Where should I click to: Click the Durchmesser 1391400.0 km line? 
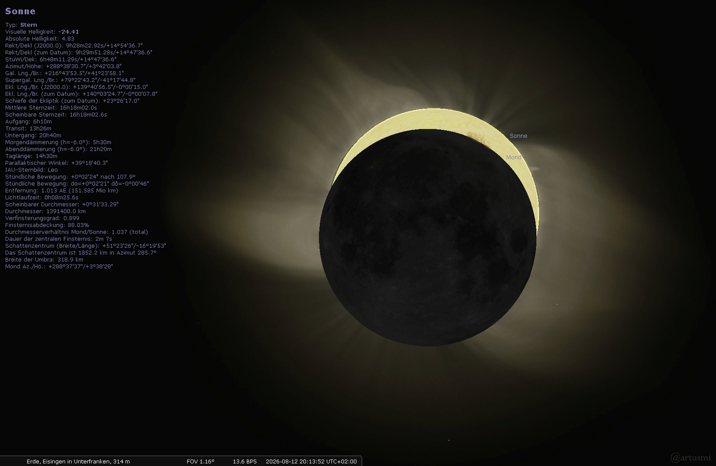coord(45,211)
